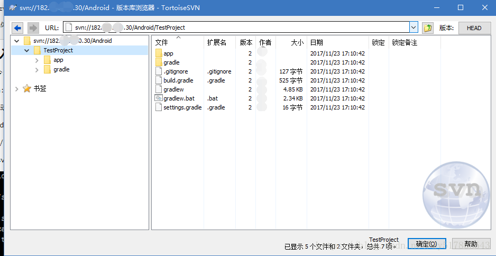Screen dimensions: 496x256
Task: Select the gradlew.bat file name
Action: coord(179,98)
